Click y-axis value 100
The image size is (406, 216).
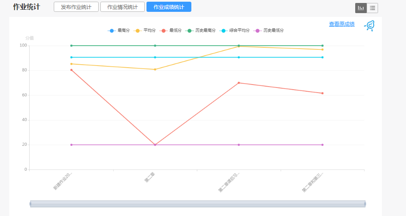pos(23,46)
